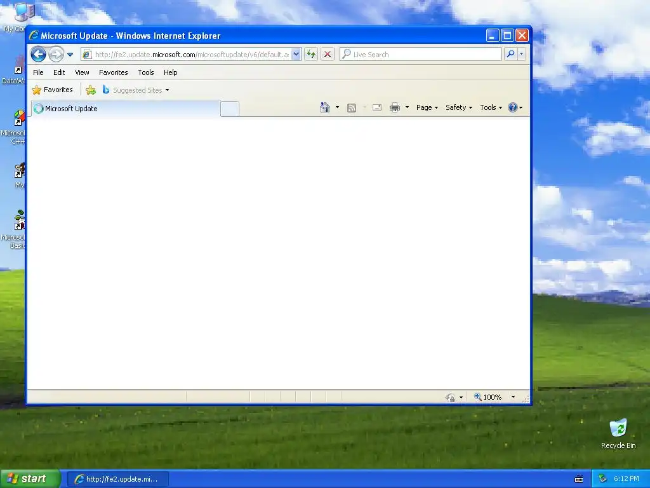This screenshot has height=488, width=650.
Task: Go back with the Back arrow button
Action: pyautogui.click(x=38, y=55)
